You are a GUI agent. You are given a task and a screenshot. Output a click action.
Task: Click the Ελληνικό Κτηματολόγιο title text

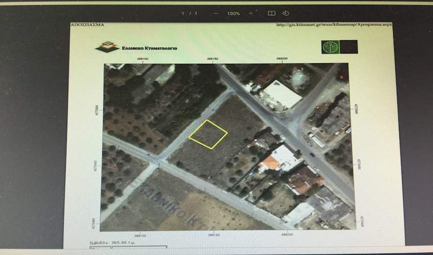tap(149, 48)
